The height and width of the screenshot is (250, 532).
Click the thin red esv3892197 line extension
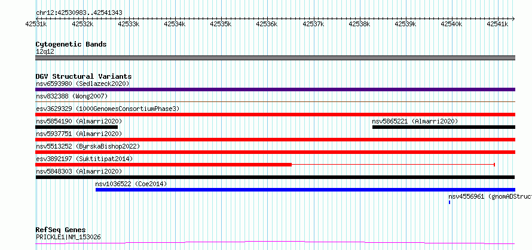coord(393,165)
